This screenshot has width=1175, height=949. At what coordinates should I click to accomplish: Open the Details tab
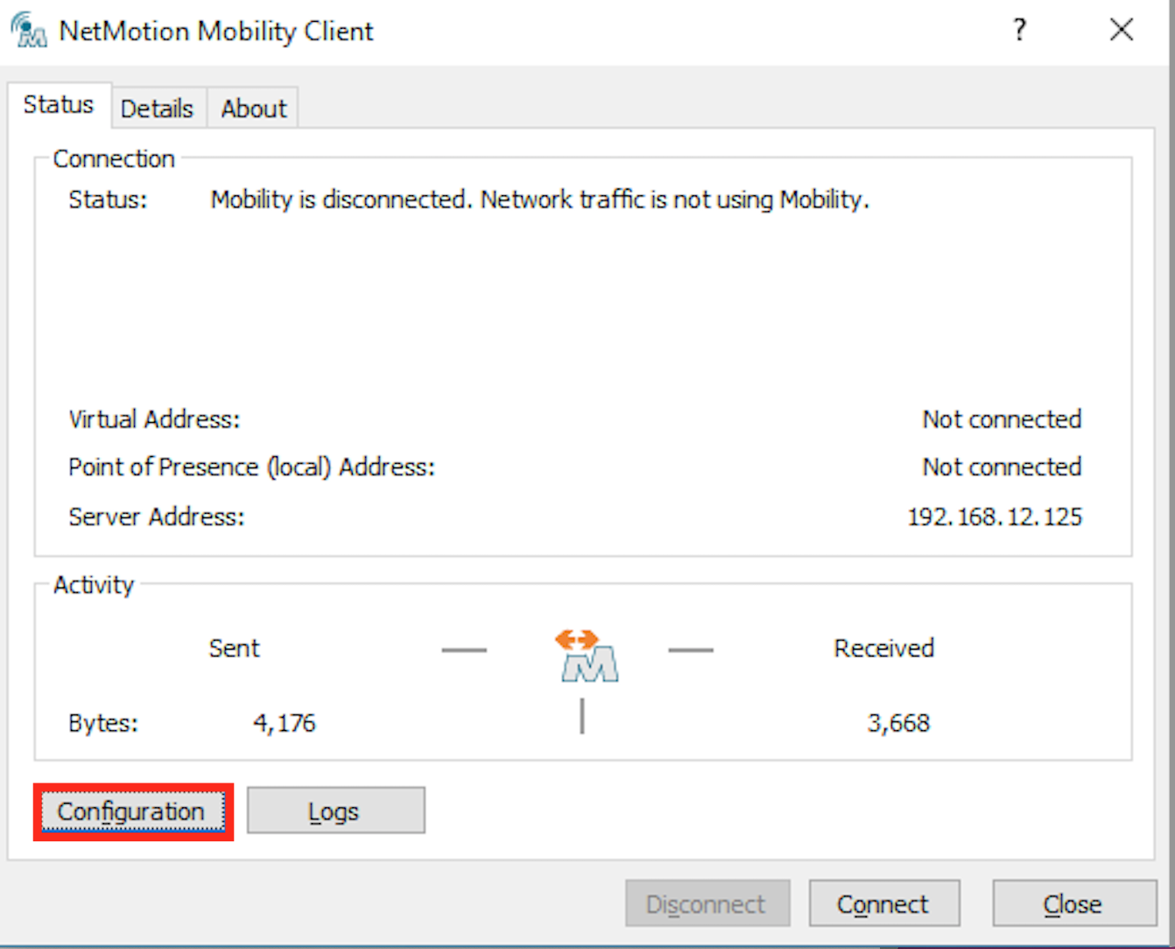(157, 109)
